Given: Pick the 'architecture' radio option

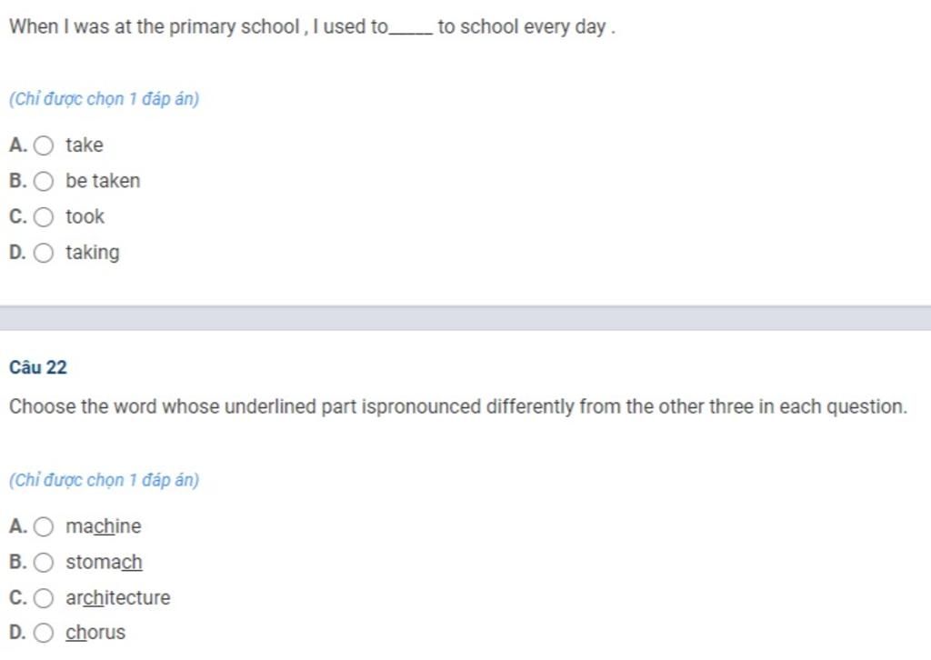Looking at the screenshot, I should pos(44,597).
